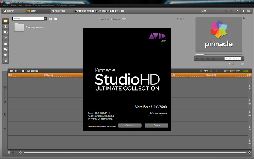Click the fast rewind playback button
The image size is (254, 159).
(208, 58)
